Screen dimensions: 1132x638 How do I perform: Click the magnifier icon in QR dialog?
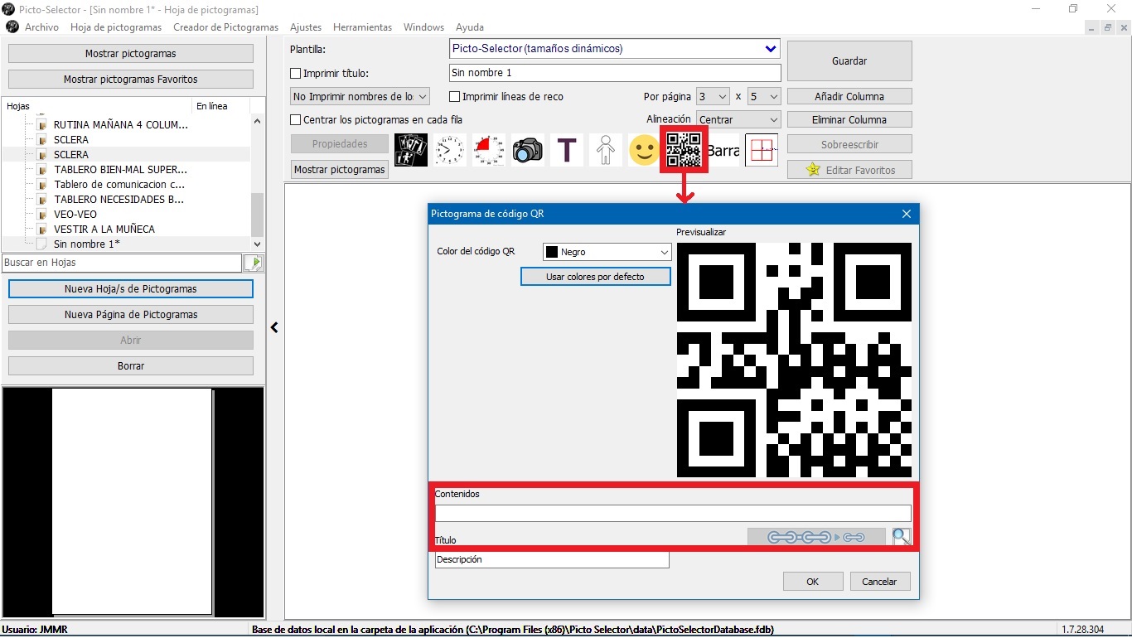click(902, 537)
